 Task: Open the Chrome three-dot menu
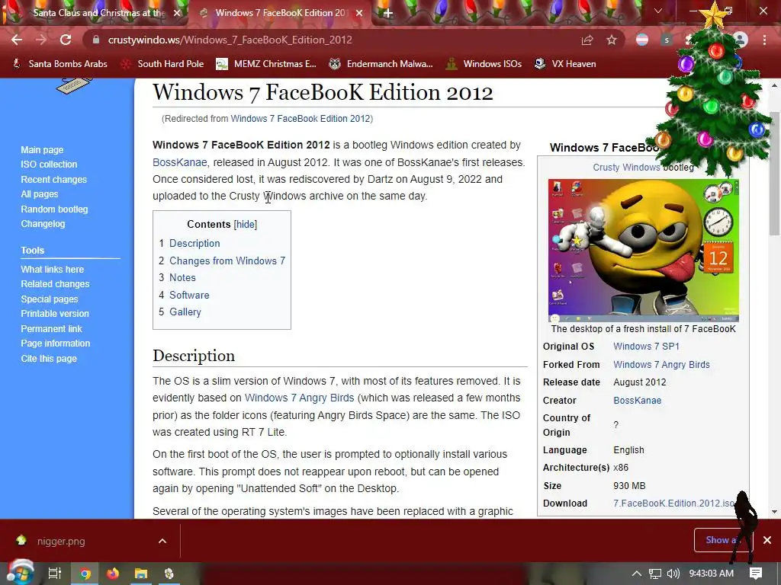coord(764,40)
